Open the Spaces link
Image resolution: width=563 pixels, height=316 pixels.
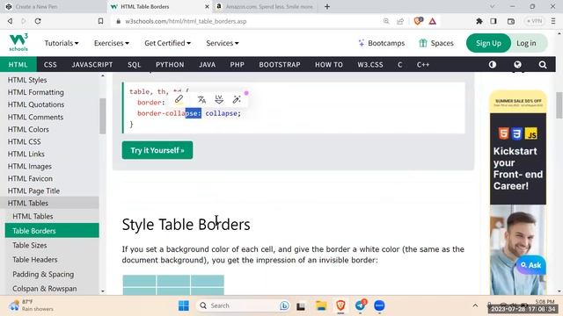436,43
